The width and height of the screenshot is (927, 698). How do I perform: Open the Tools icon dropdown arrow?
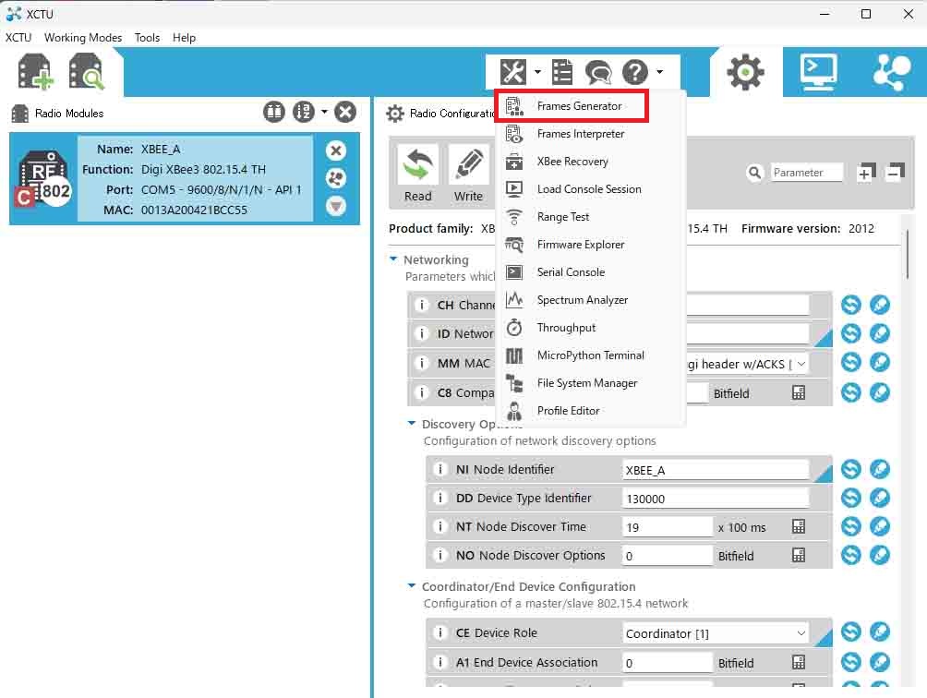click(537, 72)
